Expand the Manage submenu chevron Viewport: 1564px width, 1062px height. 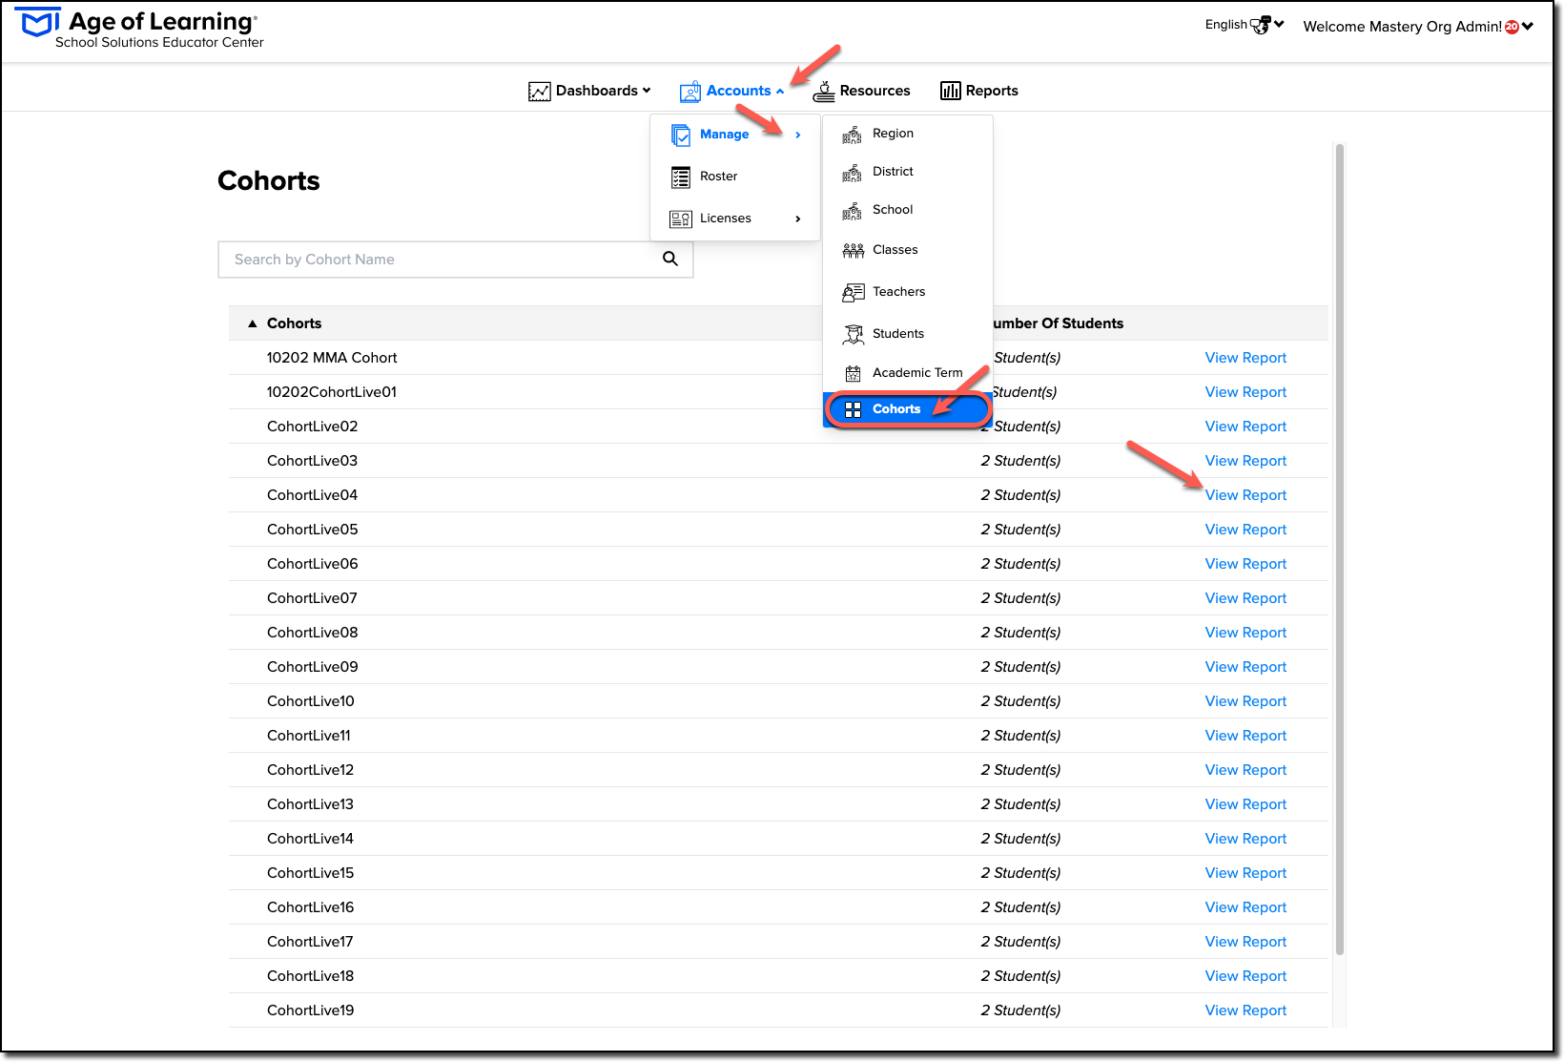798,135
